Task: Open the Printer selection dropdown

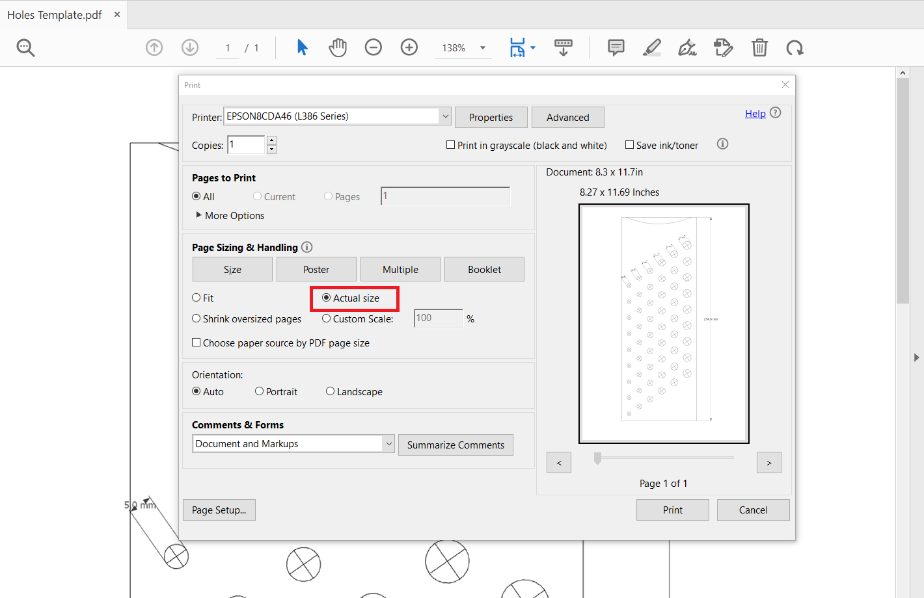Action: [444, 116]
